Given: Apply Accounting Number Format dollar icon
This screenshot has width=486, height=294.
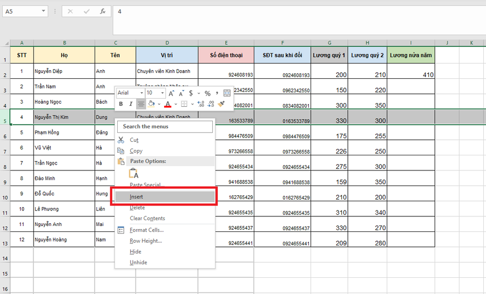Looking at the screenshot, I should click(x=191, y=93).
